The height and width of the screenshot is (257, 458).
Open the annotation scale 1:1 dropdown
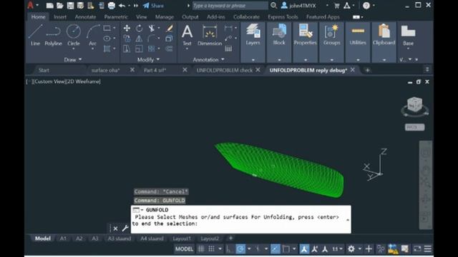click(337, 249)
